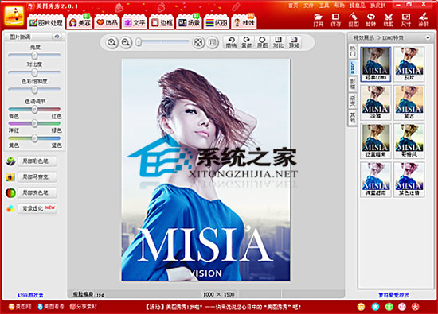Open the 文件 menu
This screenshot has width=438, height=314.
pyautogui.click(x=308, y=6)
